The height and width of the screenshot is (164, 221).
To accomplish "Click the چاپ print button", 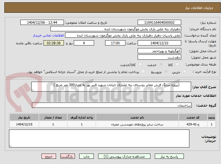I will coord(87,156).
